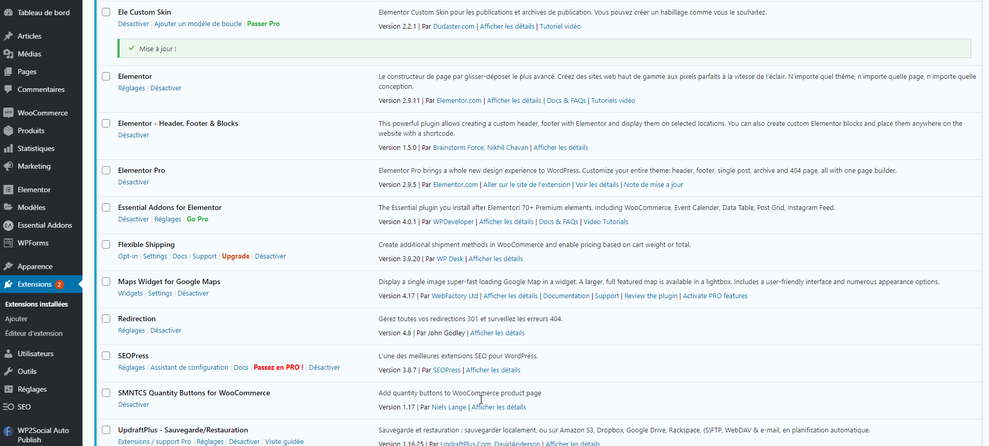Deactivate the Ele Custom Skin plugin

click(x=134, y=24)
